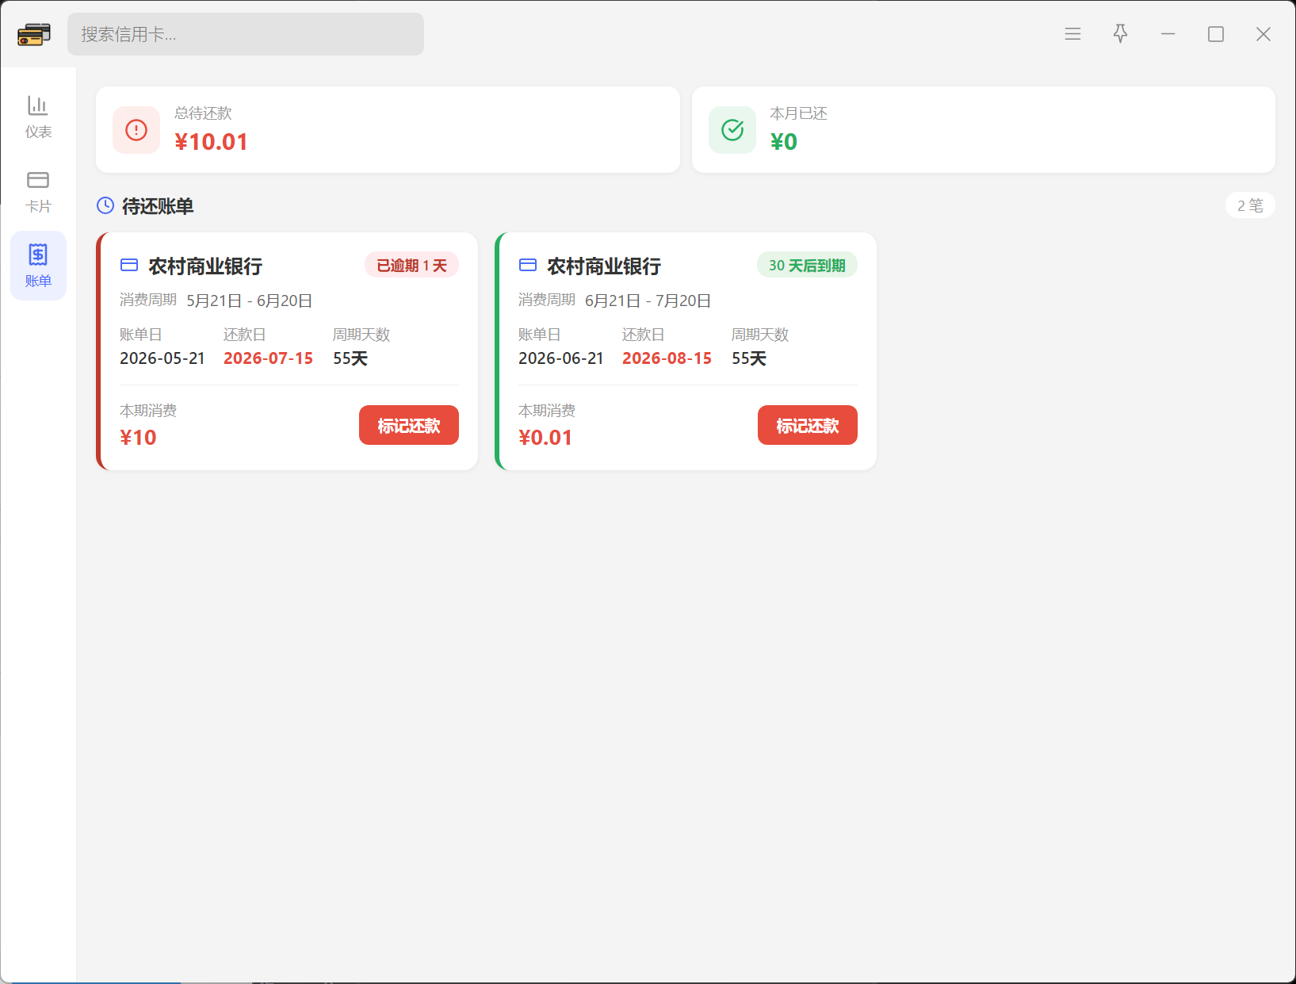
Task: Pin the window with the pin icon
Action: point(1120,34)
